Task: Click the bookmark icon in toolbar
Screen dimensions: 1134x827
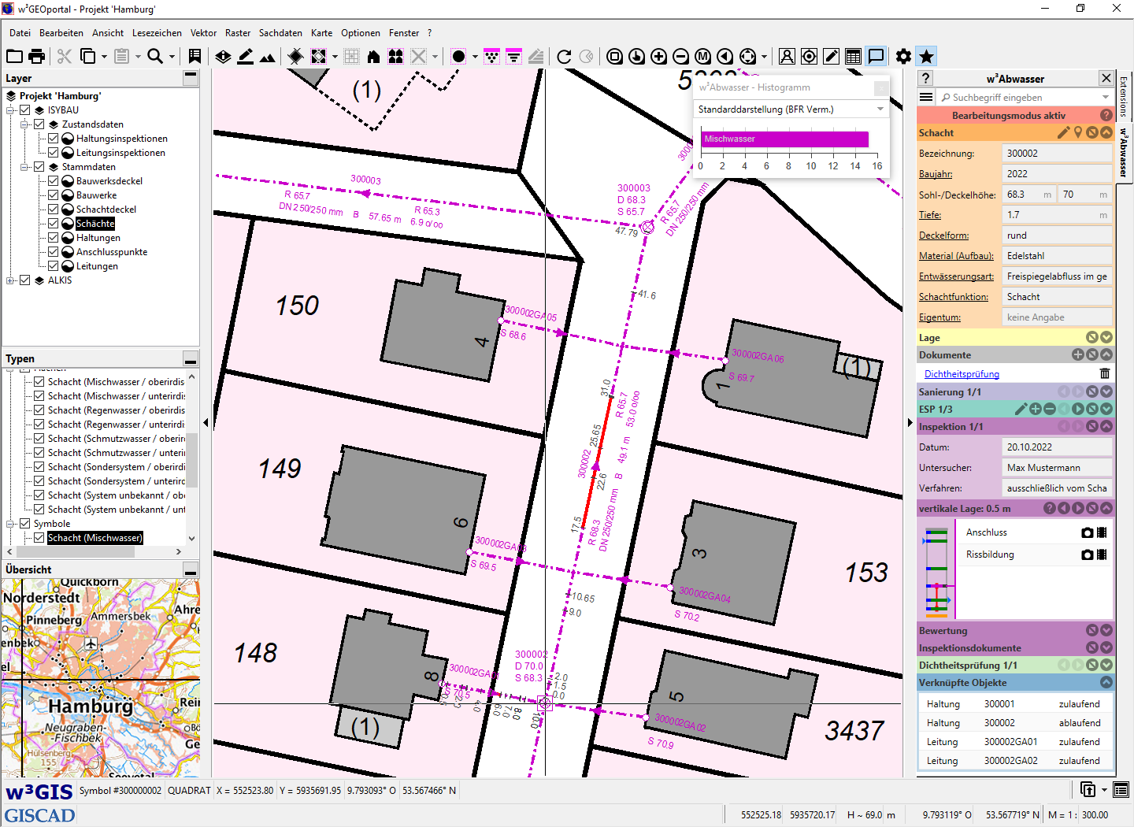Action: pos(195,56)
